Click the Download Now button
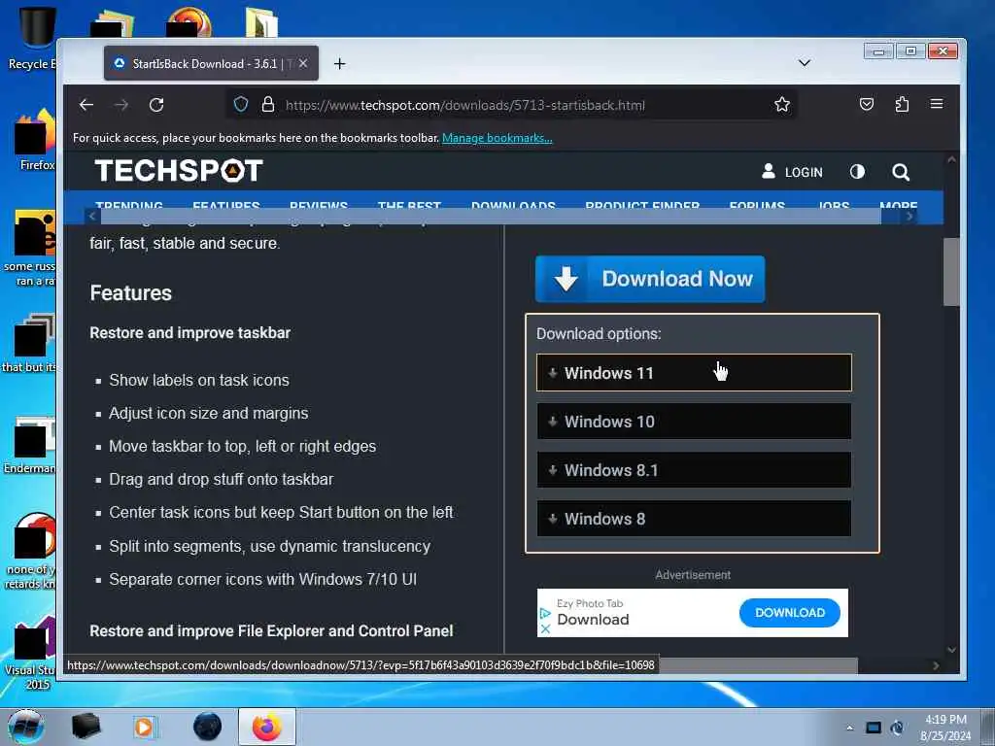 (x=650, y=279)
